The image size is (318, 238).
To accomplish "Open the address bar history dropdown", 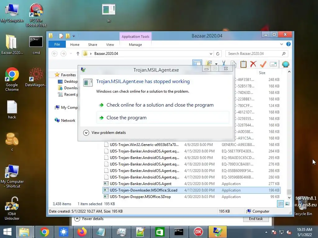I will (211, 54).
